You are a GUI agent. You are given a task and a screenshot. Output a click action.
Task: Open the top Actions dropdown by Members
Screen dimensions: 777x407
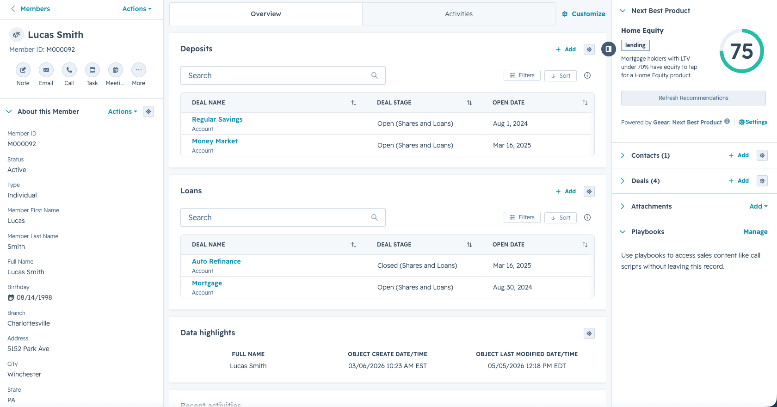pos(137,9)
